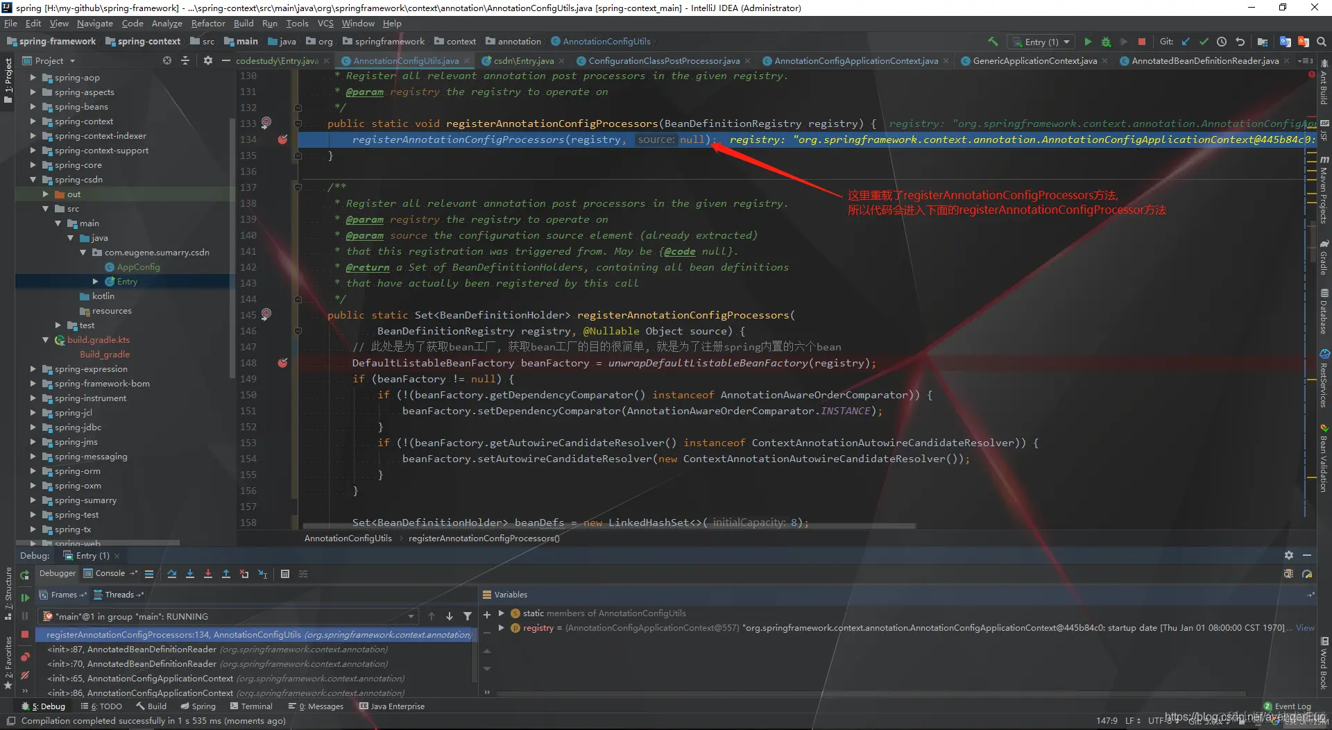1332x730 pixels.
Task: Open the Spring tool window
Action: (198, 706)
